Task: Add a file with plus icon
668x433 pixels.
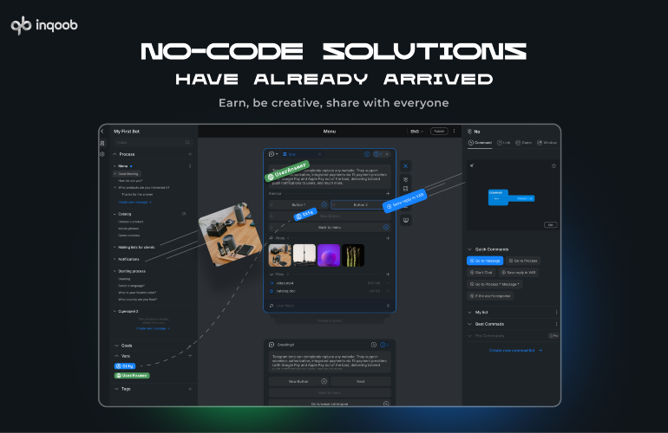Action: tap(388, 275)
